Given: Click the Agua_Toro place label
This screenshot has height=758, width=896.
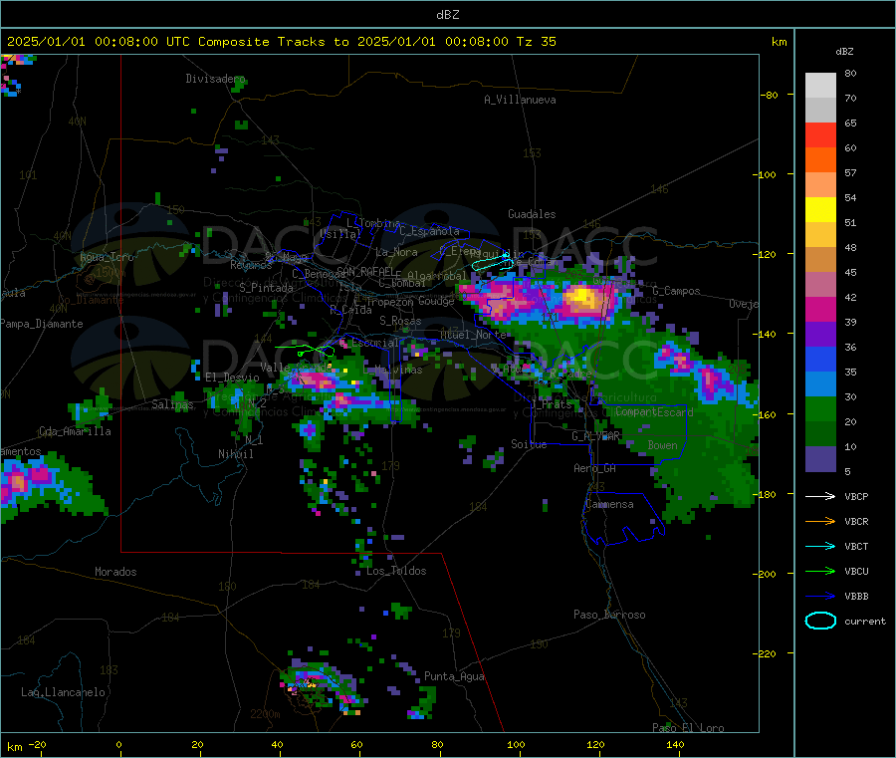Looking at the screenshot, I should (x=107, y=257).
